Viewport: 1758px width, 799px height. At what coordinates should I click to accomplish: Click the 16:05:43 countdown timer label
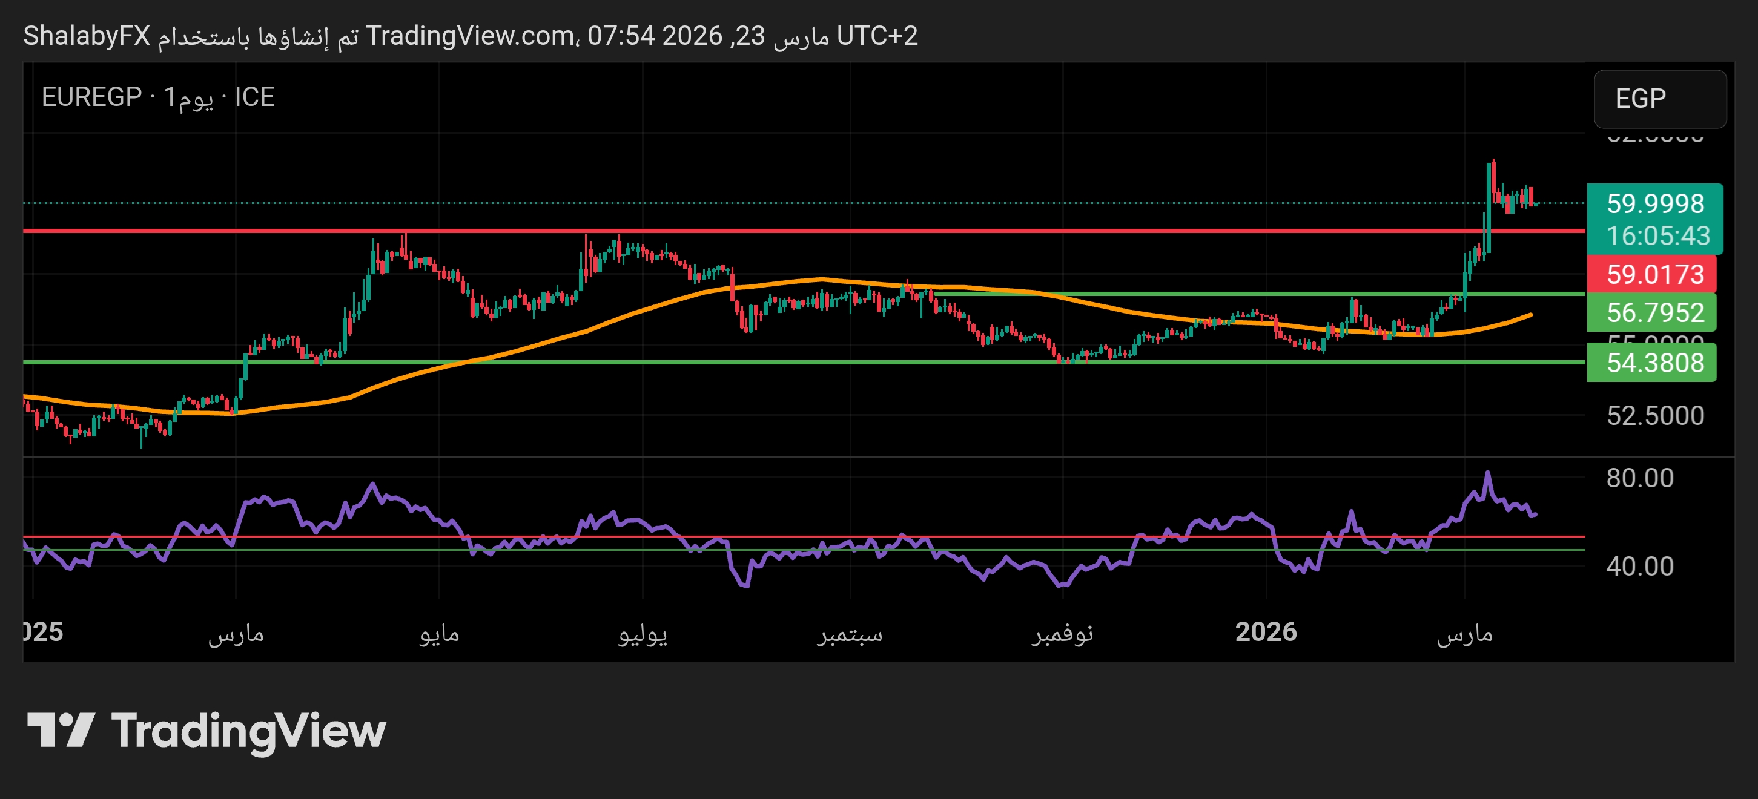pos(1657,236)
